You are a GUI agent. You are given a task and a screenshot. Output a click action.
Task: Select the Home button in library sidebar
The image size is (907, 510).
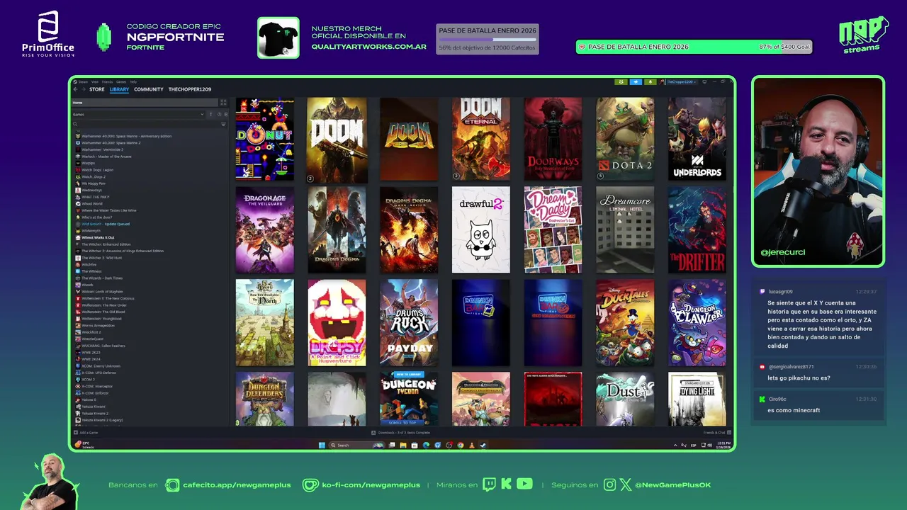[145, 103]
